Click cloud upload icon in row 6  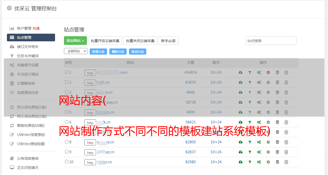[241, 122]
